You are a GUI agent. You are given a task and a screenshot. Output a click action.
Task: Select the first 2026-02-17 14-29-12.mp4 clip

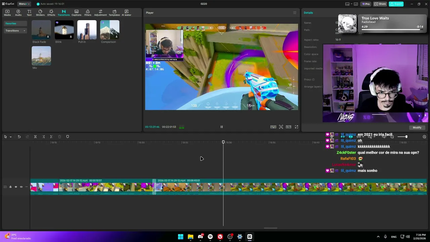coord(106,187)
